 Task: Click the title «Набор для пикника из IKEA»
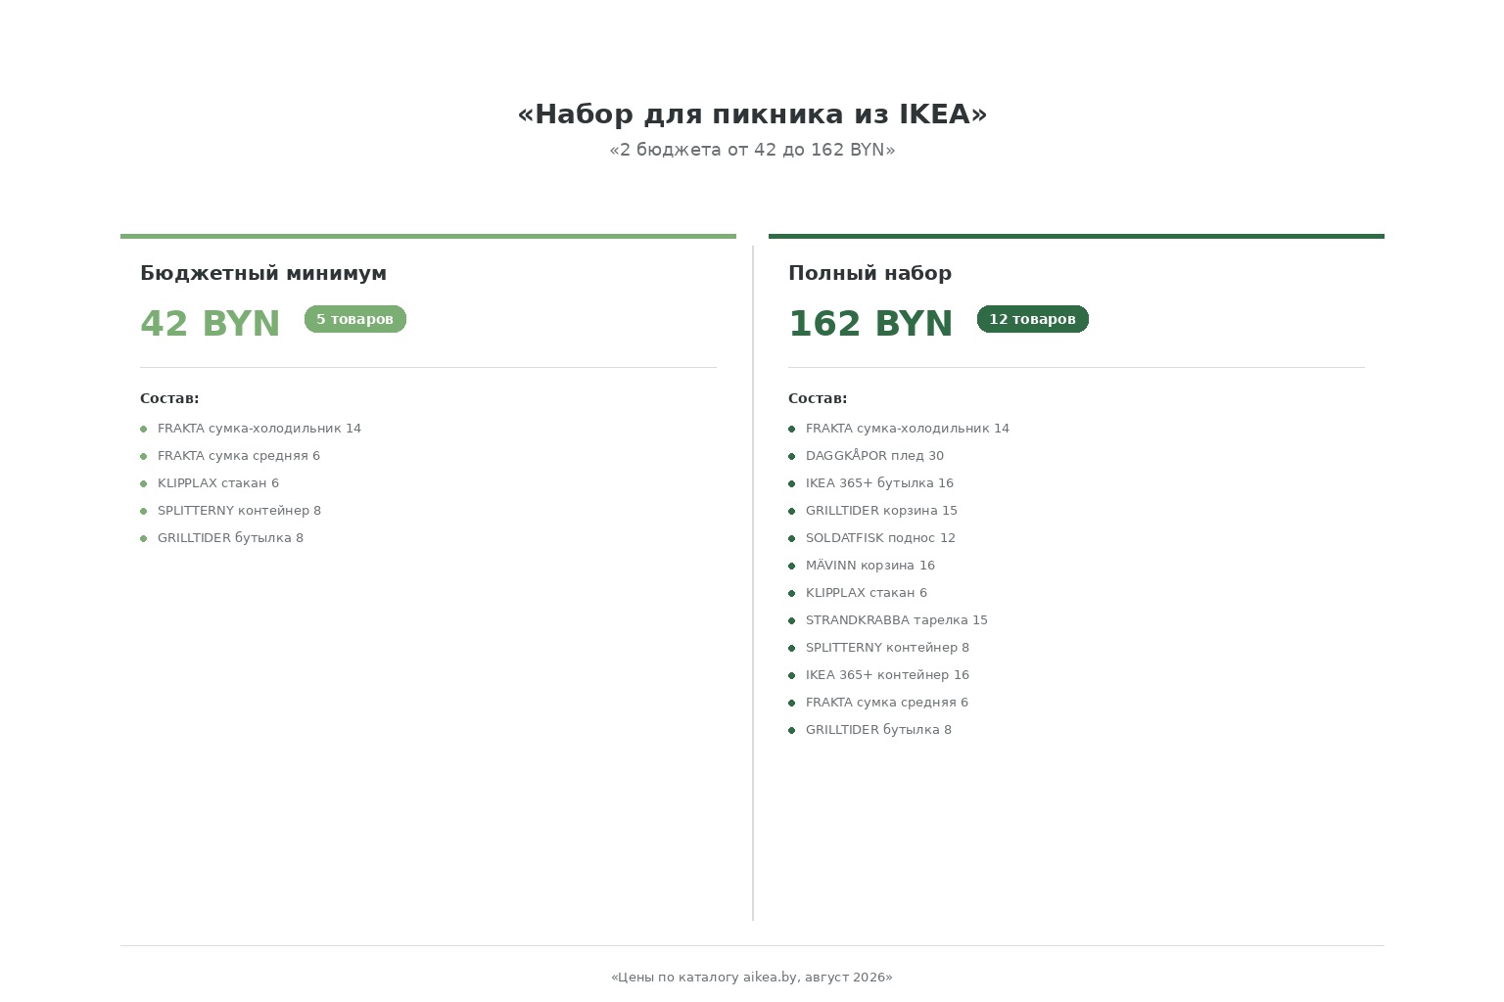752,114
